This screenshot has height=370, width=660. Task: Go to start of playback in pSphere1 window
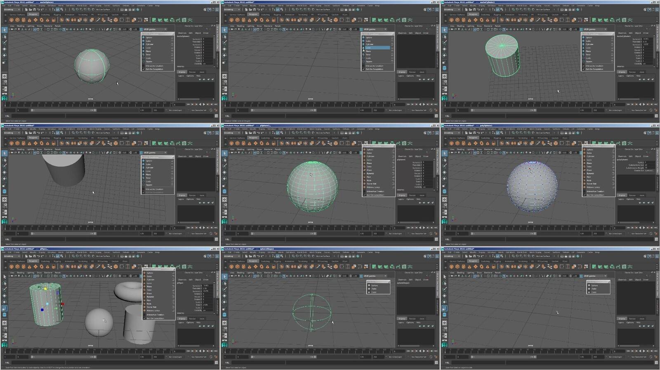(x=408, y=228)
